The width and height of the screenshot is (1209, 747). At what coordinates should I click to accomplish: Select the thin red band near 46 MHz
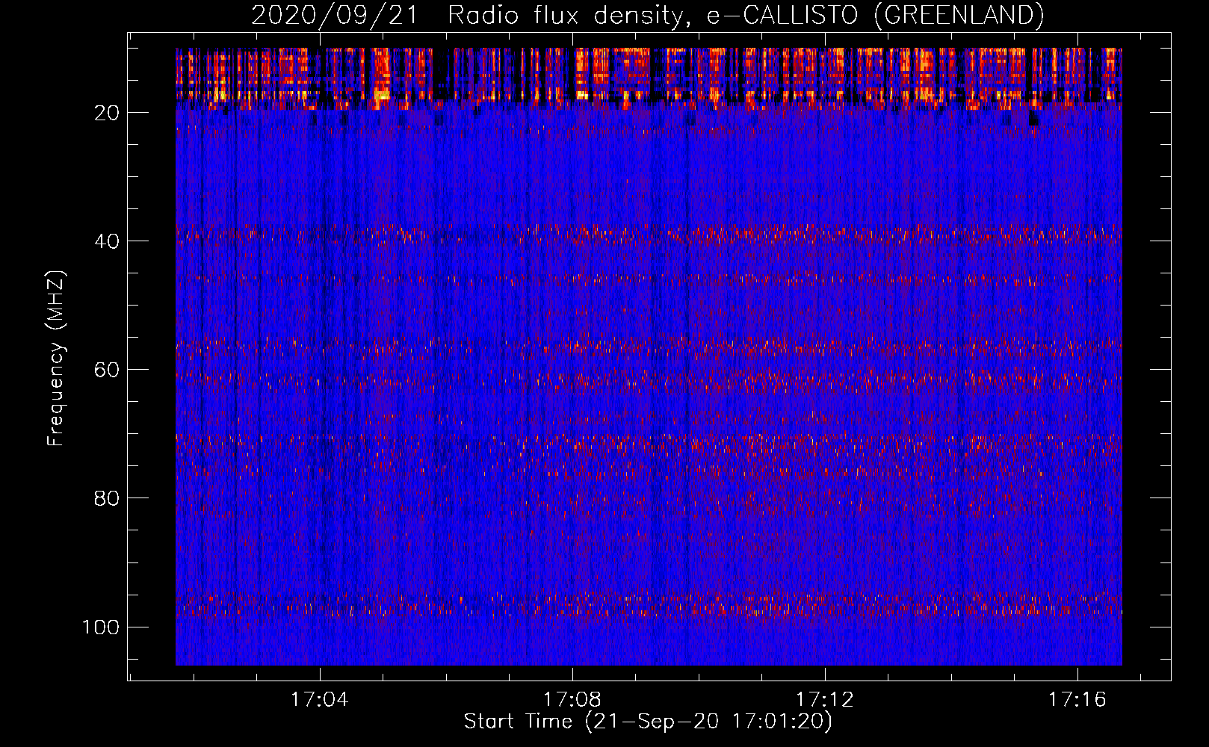[649, 281]
